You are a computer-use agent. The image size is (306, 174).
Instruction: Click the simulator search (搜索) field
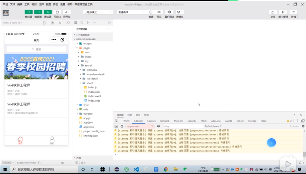point(36,49)
